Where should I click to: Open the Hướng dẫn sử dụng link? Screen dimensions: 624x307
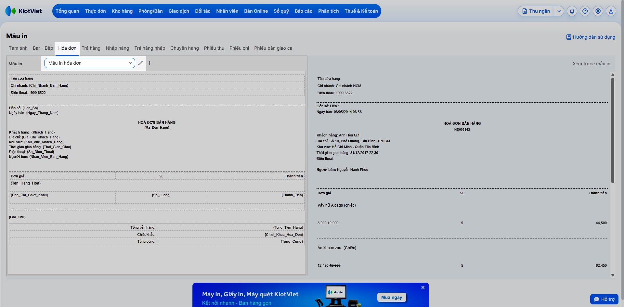point(591,37)
